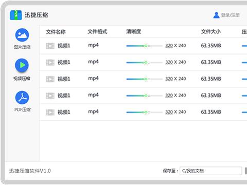Click the film thumbnail icon in the first row

point(50,46)
